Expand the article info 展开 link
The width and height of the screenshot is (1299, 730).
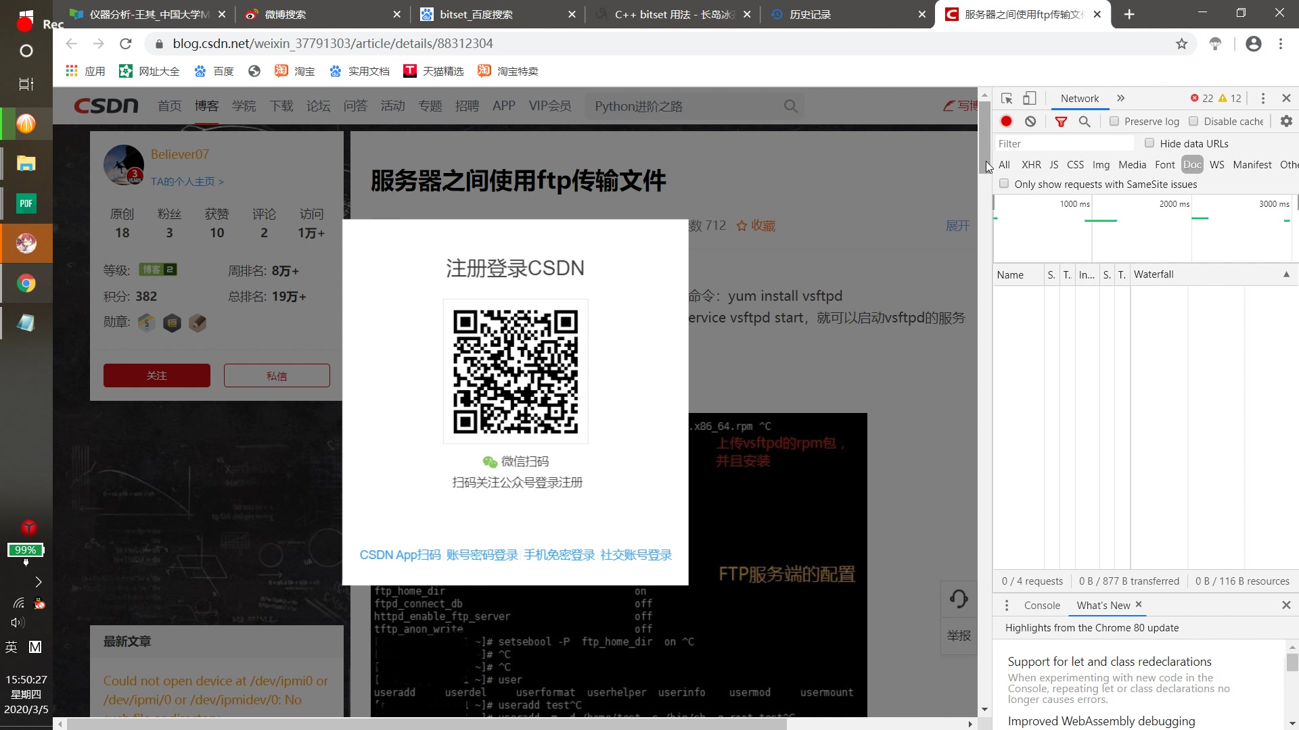(x=957, y=226)
